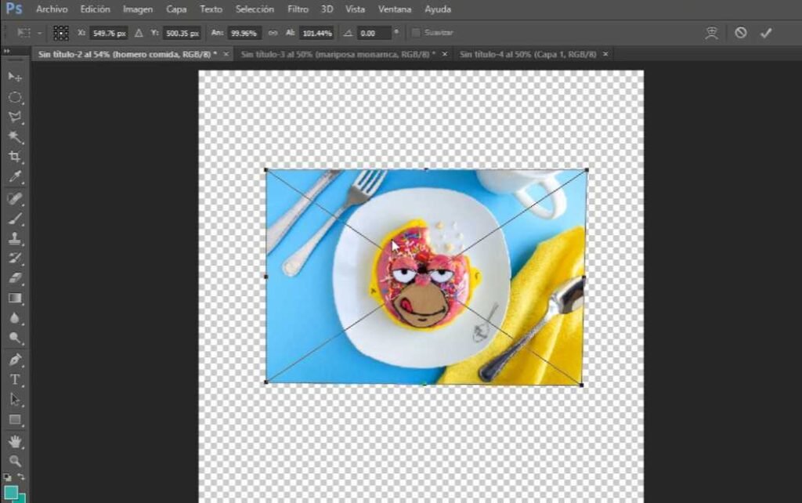
Task: Click the rotation angle field
Action: [x=374, y=33]
